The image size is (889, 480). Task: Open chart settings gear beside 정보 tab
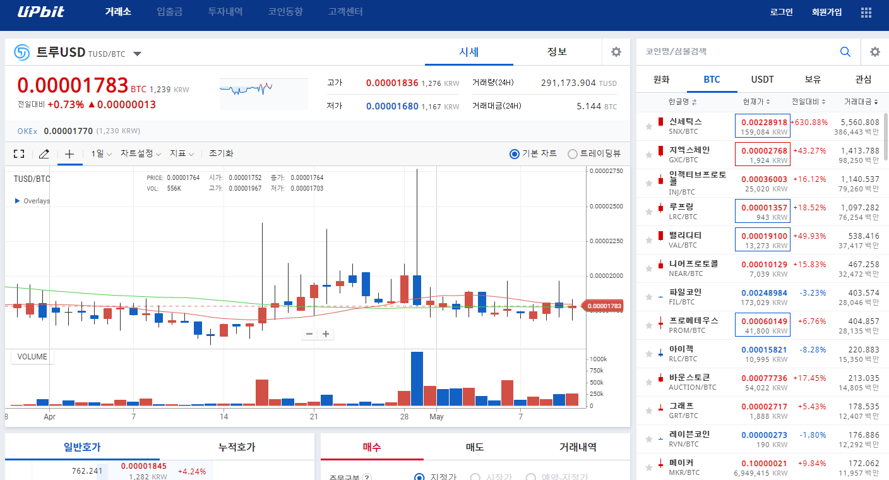616,52
